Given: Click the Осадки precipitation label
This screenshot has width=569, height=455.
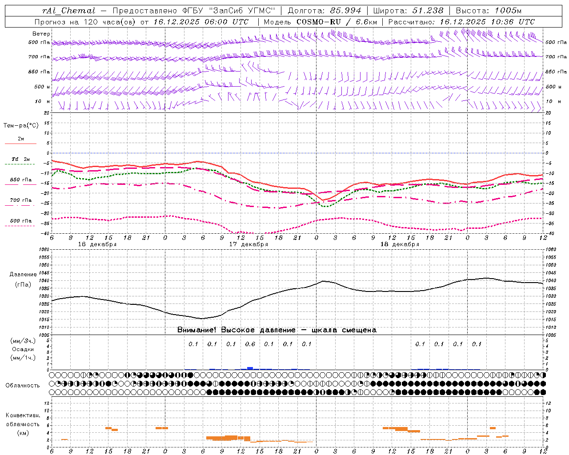Looking at the screenshot, I should coord(23,349).
